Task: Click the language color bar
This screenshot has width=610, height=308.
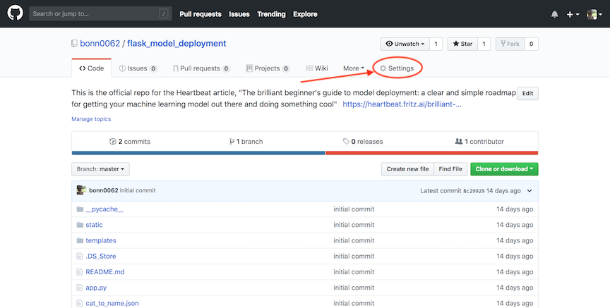Action: pos(304,153)
